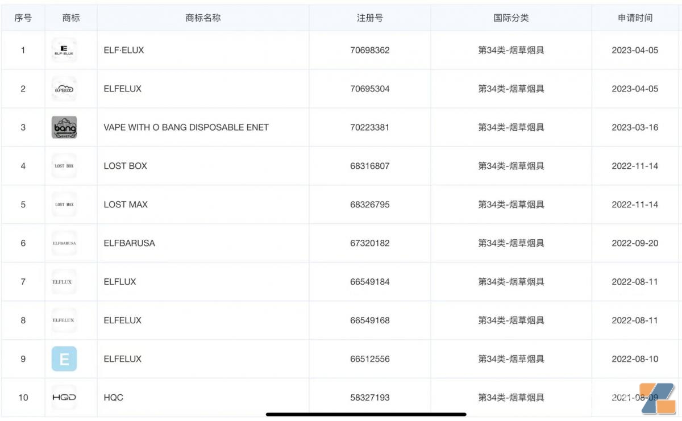
Task: Click the HQD trademark logo
Action: point(64,398)
